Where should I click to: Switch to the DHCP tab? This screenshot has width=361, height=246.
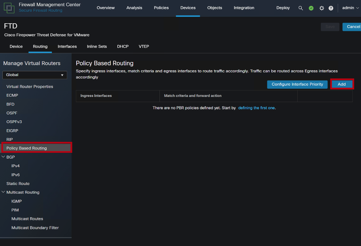point(123,46)
